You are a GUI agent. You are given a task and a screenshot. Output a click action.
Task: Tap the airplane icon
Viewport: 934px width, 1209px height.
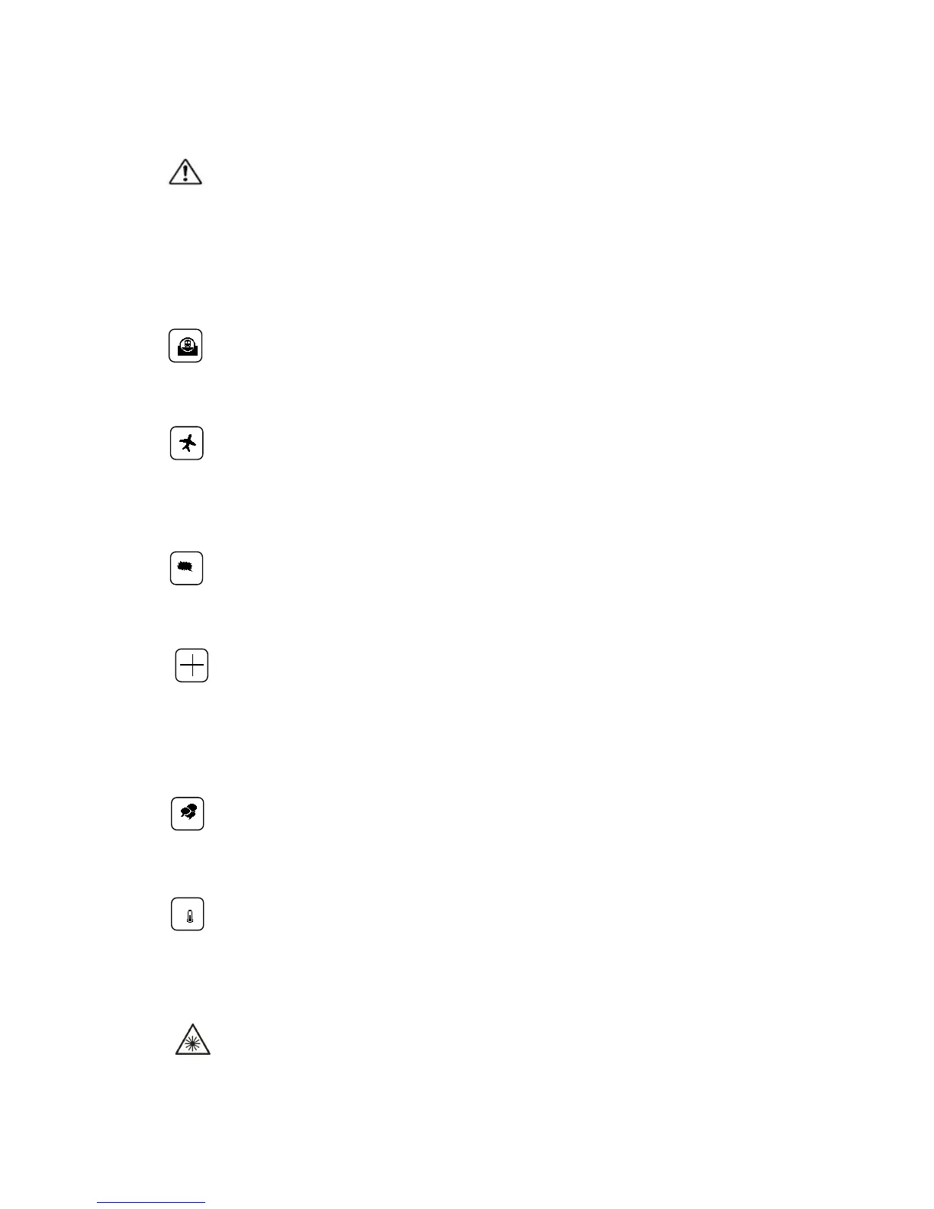pos(187,443)
